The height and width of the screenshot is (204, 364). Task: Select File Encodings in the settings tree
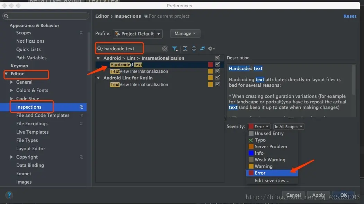point(32,124)
